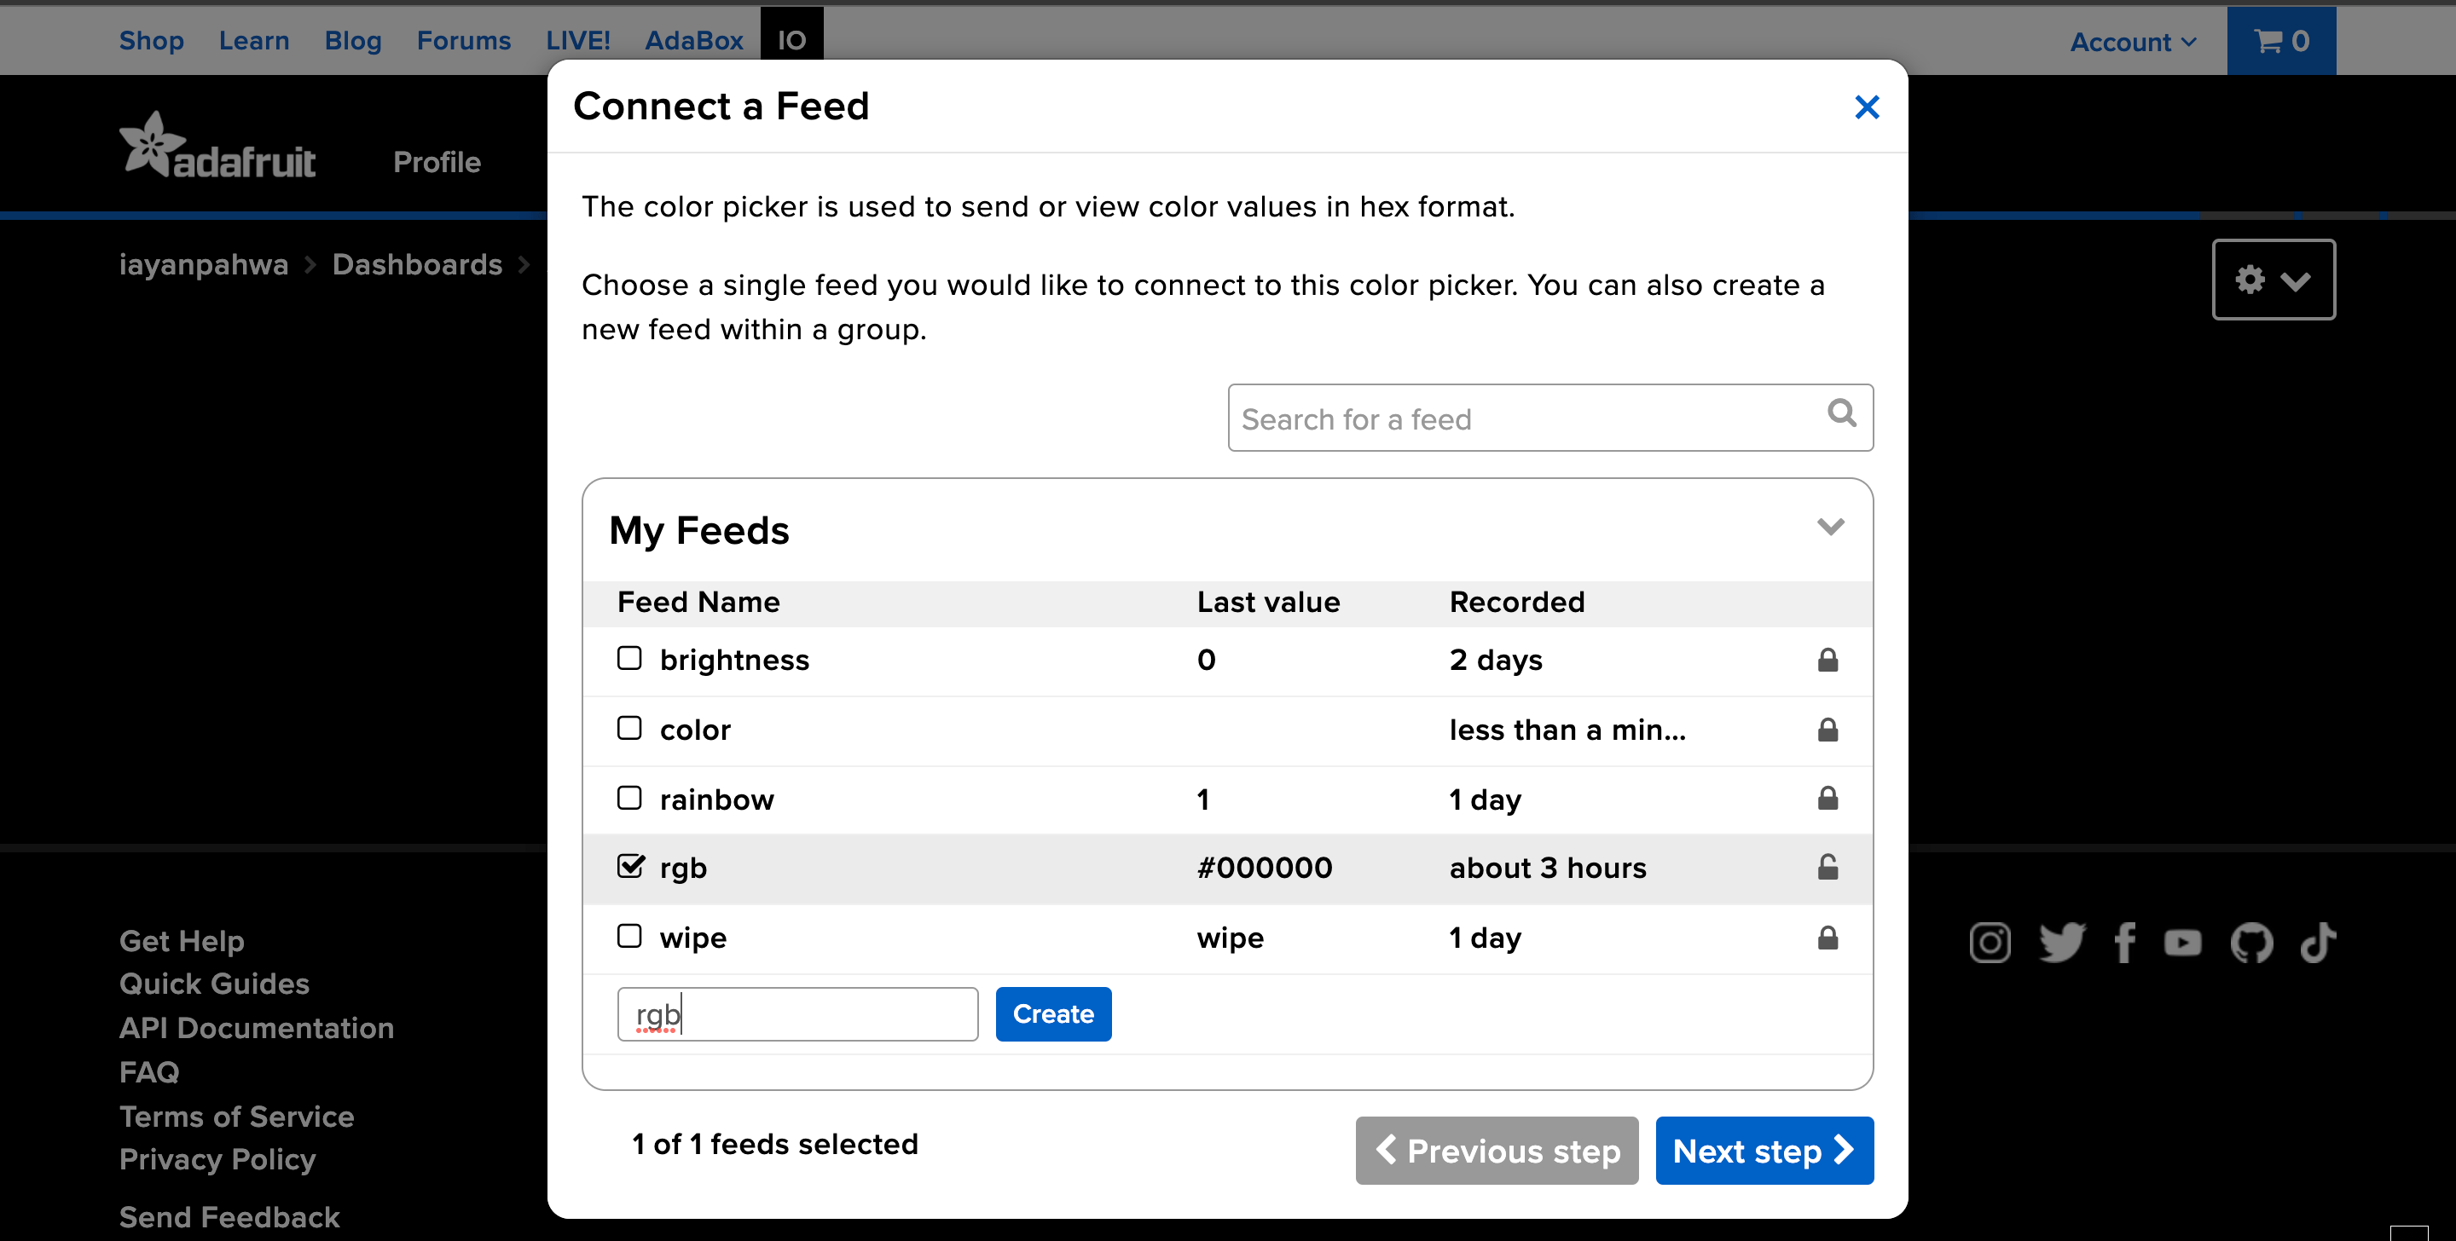The image size is (2456, 1241).
Task: Check the brightness feed checkbox
Action: (x=629, y=659)
